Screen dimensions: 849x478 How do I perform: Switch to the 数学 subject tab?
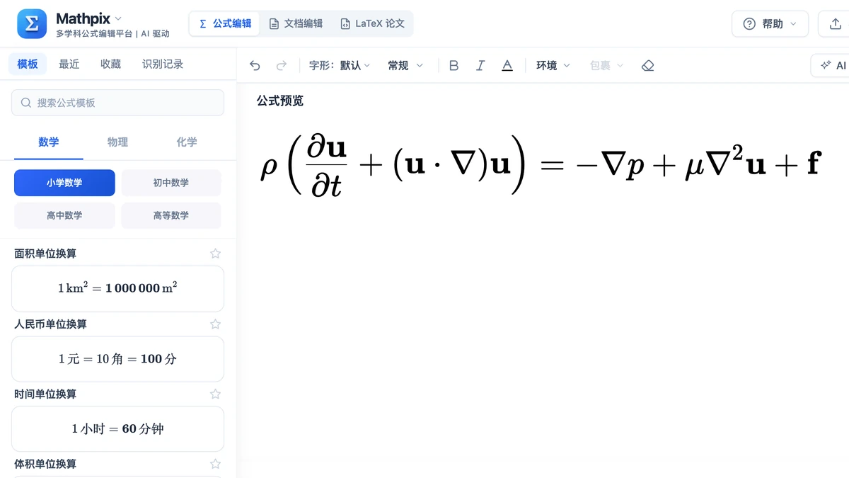coord(49,142)
